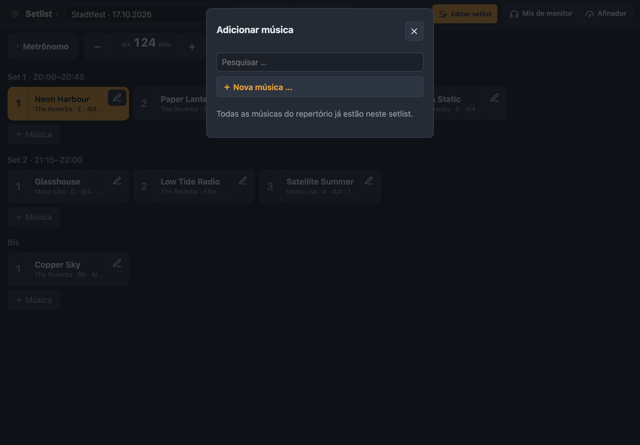Click the Copper Sky edit pencil icon
This screenshot has height=445, width=640.
coord(117,263)
